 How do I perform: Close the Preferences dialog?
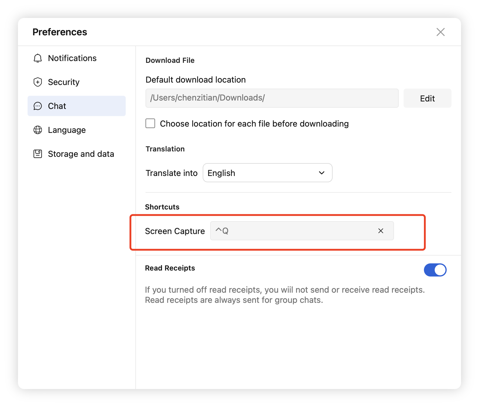(440, 32)
